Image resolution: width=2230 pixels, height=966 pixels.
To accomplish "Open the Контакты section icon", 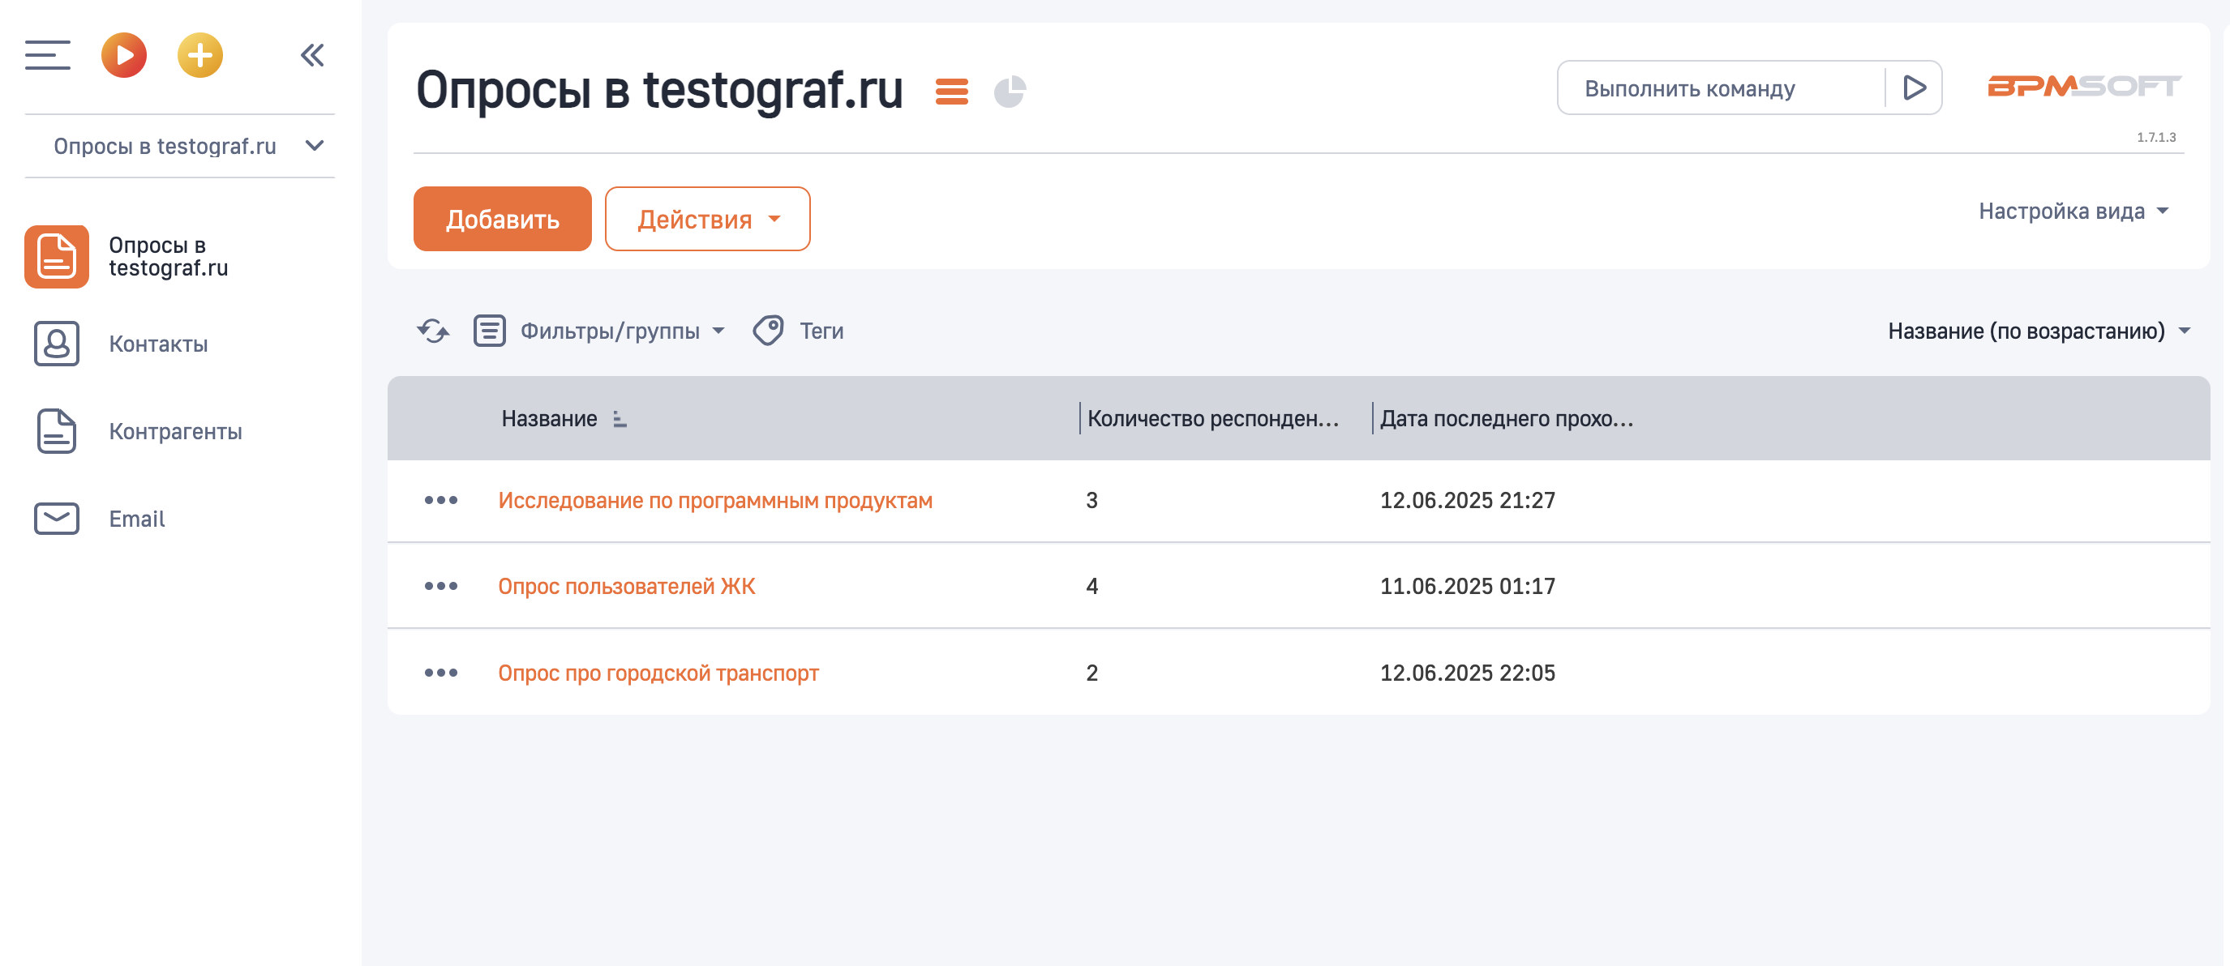I will [56, 344].
